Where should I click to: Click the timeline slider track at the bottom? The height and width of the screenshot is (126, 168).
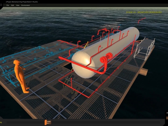[x=83, y=122]
